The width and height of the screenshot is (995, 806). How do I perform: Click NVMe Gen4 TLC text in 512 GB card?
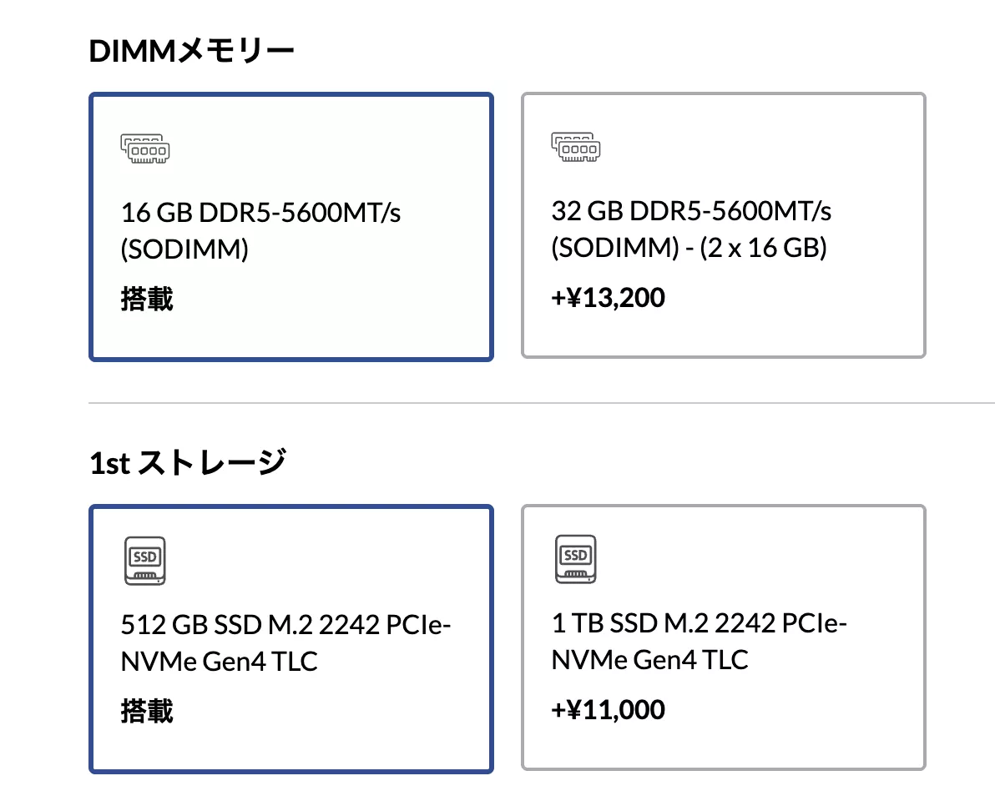tap(220, 662)
